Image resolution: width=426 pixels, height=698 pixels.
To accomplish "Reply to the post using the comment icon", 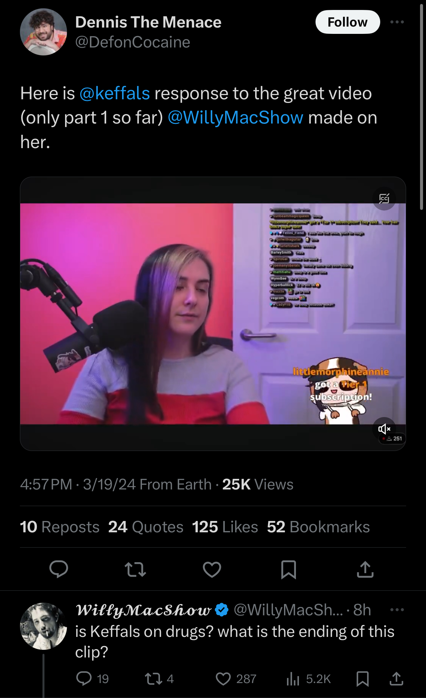I will (x=59, y=569).
